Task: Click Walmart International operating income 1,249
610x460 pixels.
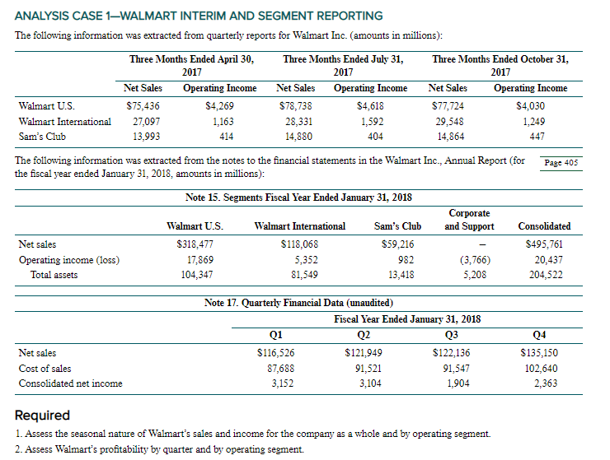Action: pyautogui.click(x=534, y=122)
